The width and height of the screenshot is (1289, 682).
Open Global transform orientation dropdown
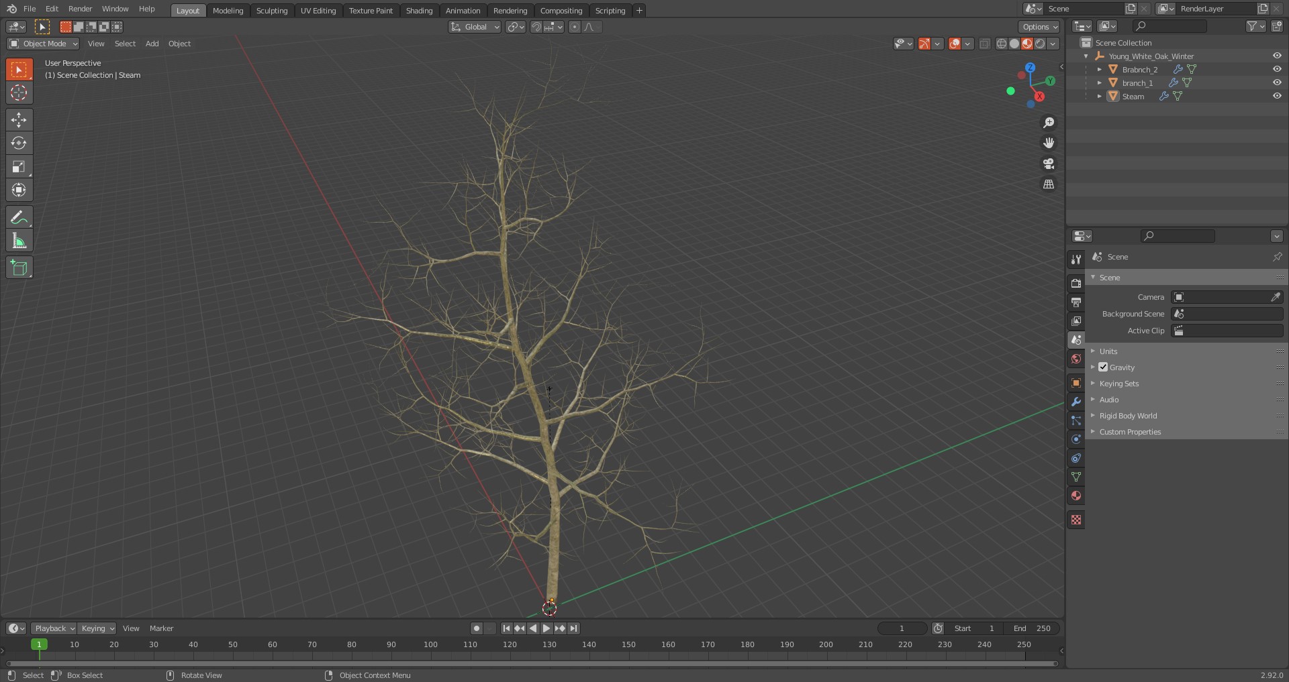click(x=475, y=27)
